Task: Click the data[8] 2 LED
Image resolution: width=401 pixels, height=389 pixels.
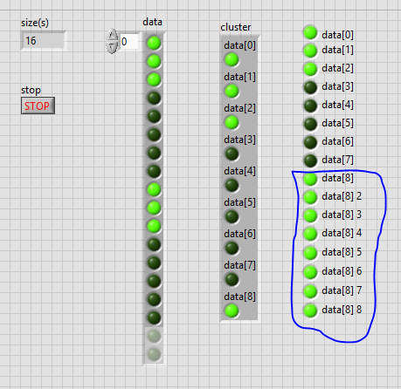Action: [x=310, y=197]
